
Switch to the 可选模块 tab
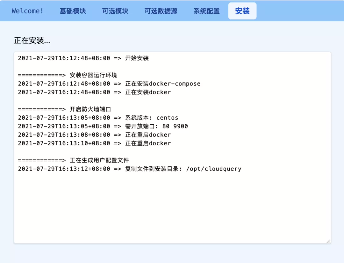tap(115, 11)
